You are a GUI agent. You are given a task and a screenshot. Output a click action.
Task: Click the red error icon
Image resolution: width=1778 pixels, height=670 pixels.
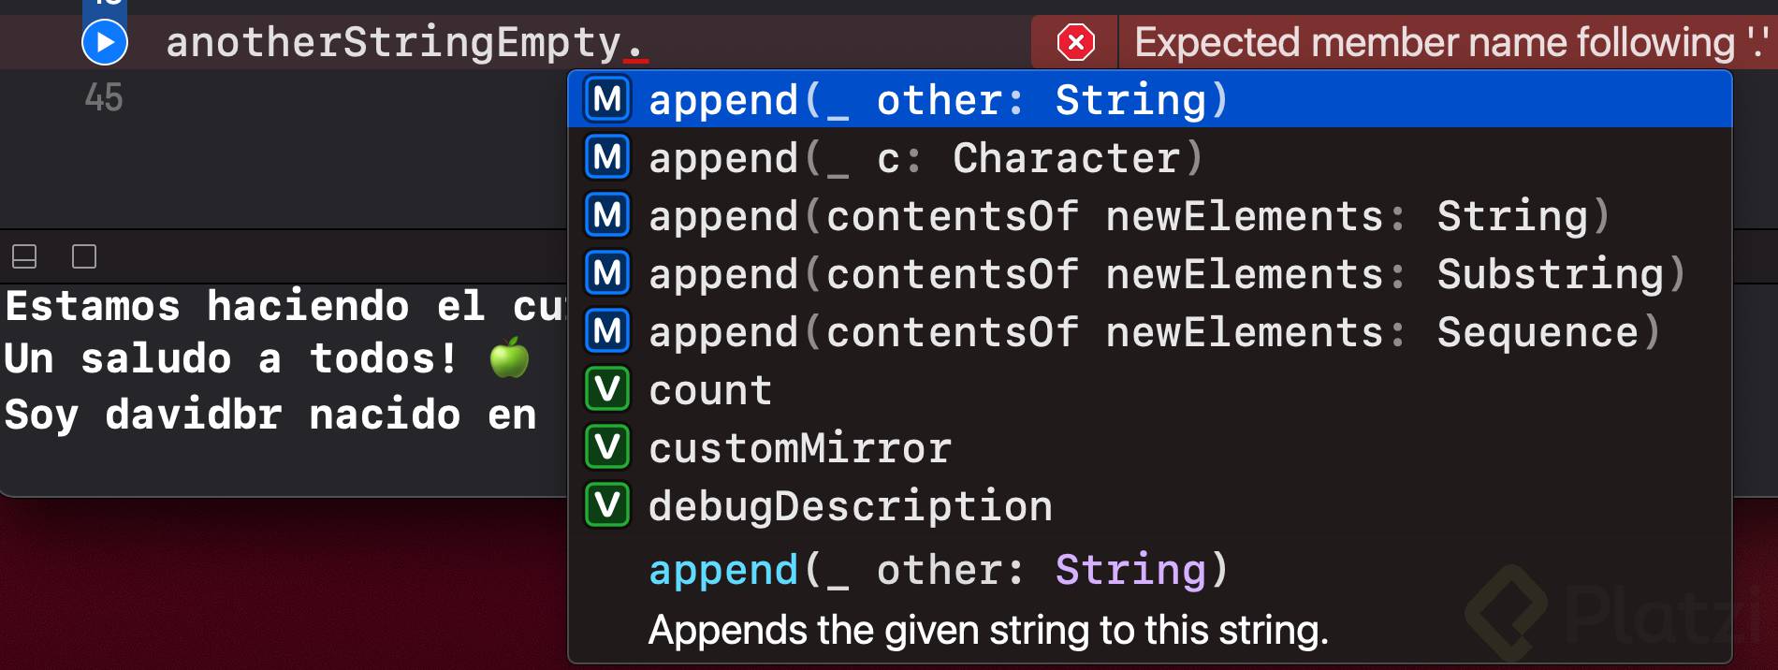tap(1075, 42)
